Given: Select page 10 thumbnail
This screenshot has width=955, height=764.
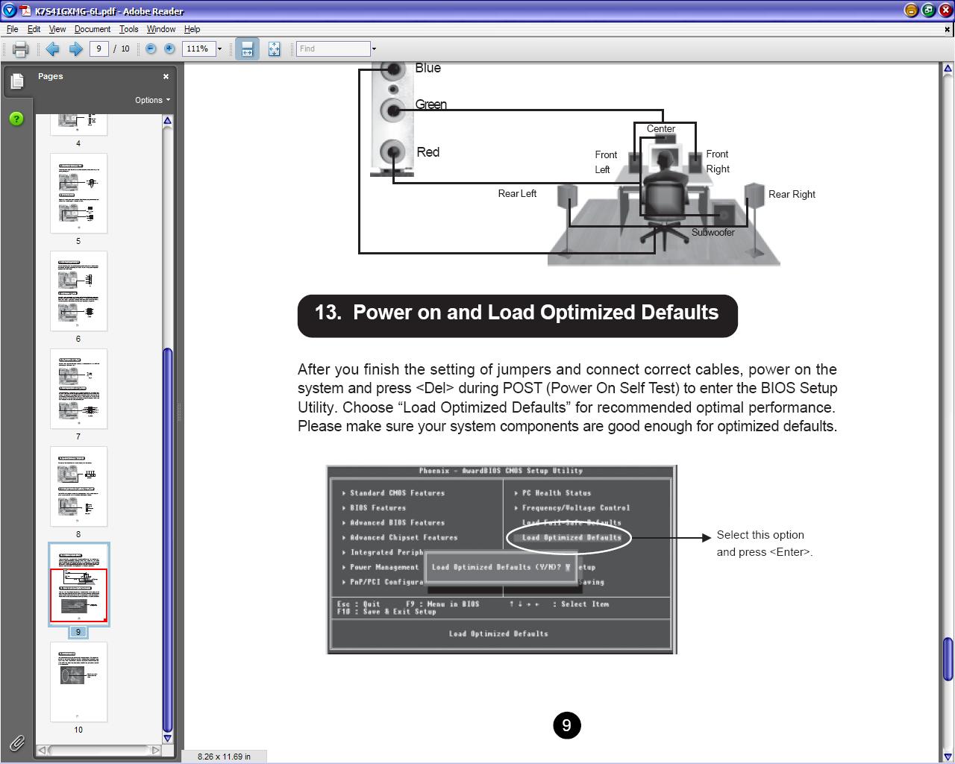Looking at the screenshot, I should 78,682.
